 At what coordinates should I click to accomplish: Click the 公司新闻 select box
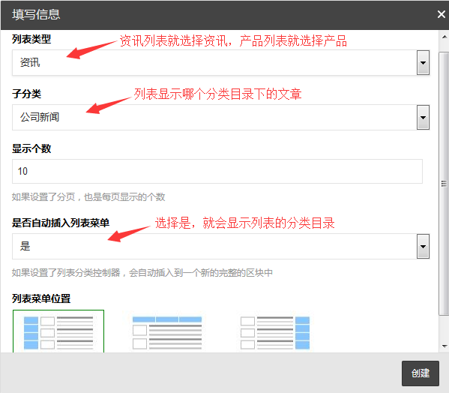pos(220,118)
